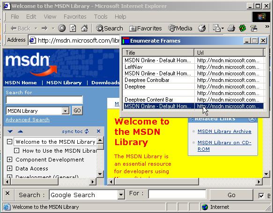
Task: Click the Stop loading toolbar icon
Action: pos(62,28)
